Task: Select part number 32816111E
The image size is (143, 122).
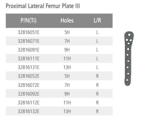Action: [x=29, y=58]
